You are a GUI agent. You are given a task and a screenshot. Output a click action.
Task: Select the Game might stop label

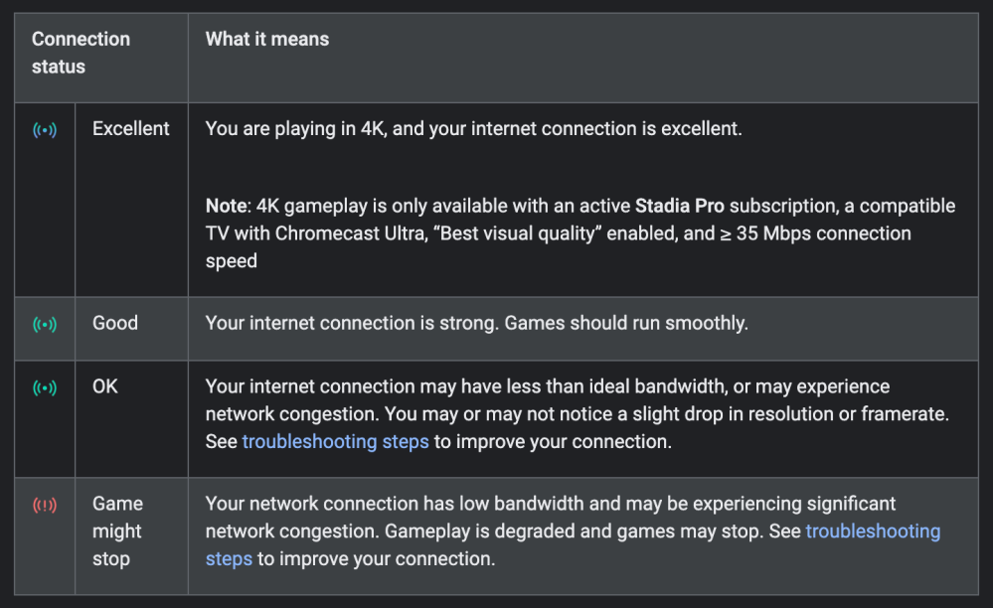click(117, 531)
